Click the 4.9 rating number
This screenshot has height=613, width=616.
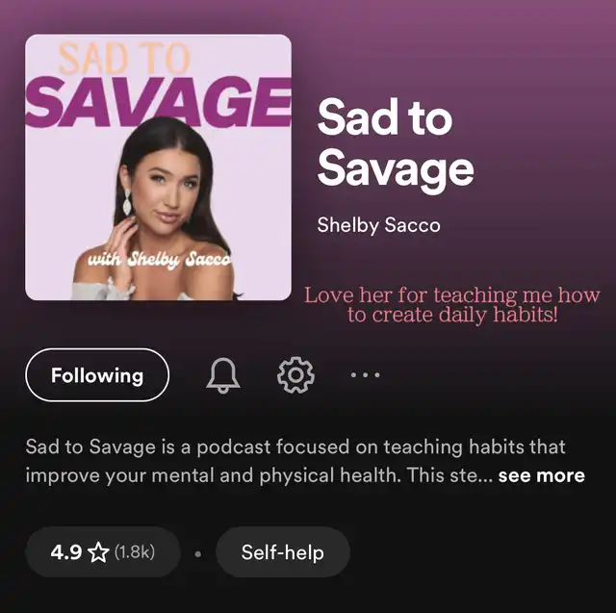(x=66, y=552)
